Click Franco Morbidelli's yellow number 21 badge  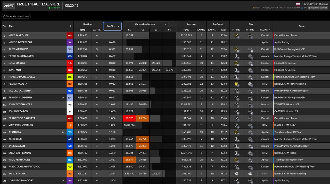[70, 77]
